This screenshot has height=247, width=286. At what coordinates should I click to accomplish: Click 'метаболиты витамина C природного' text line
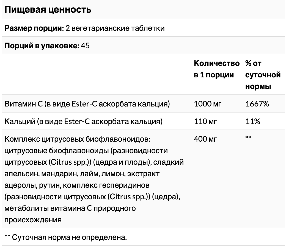(70, 208)
